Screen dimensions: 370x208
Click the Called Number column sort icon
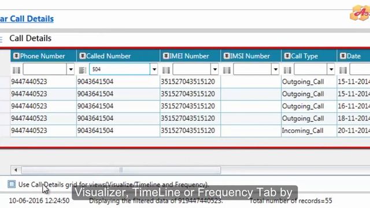pos(82,56)
